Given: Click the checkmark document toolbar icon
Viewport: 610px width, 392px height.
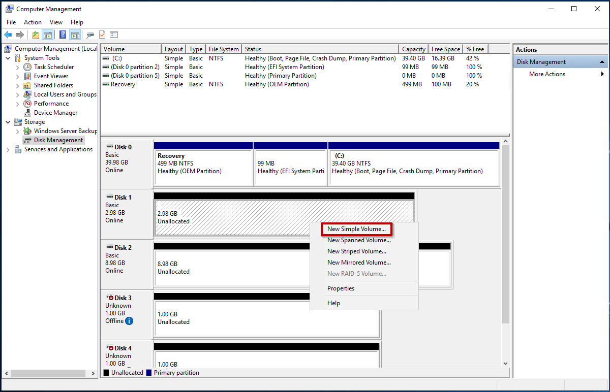Looking at the screenshot, I should 102,35.
